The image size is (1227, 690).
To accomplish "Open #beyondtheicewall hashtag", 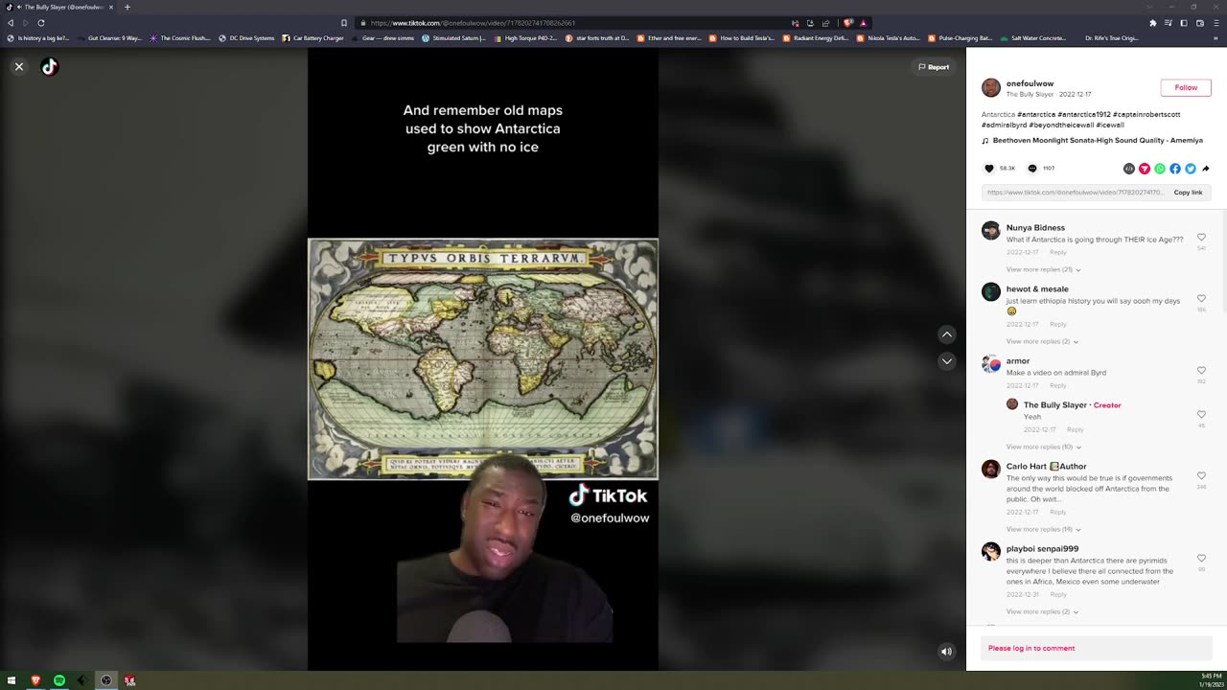I will [1061, 125].
